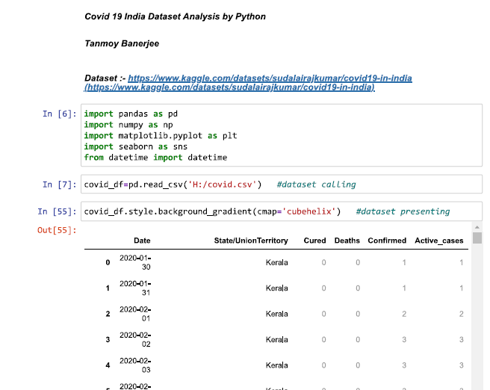Click the date 2020-01-30 in row 0
The image size is (490, 390).
(135, 262)
